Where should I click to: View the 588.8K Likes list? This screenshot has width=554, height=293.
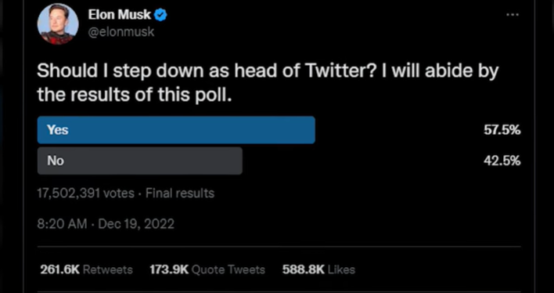point(318,269)
